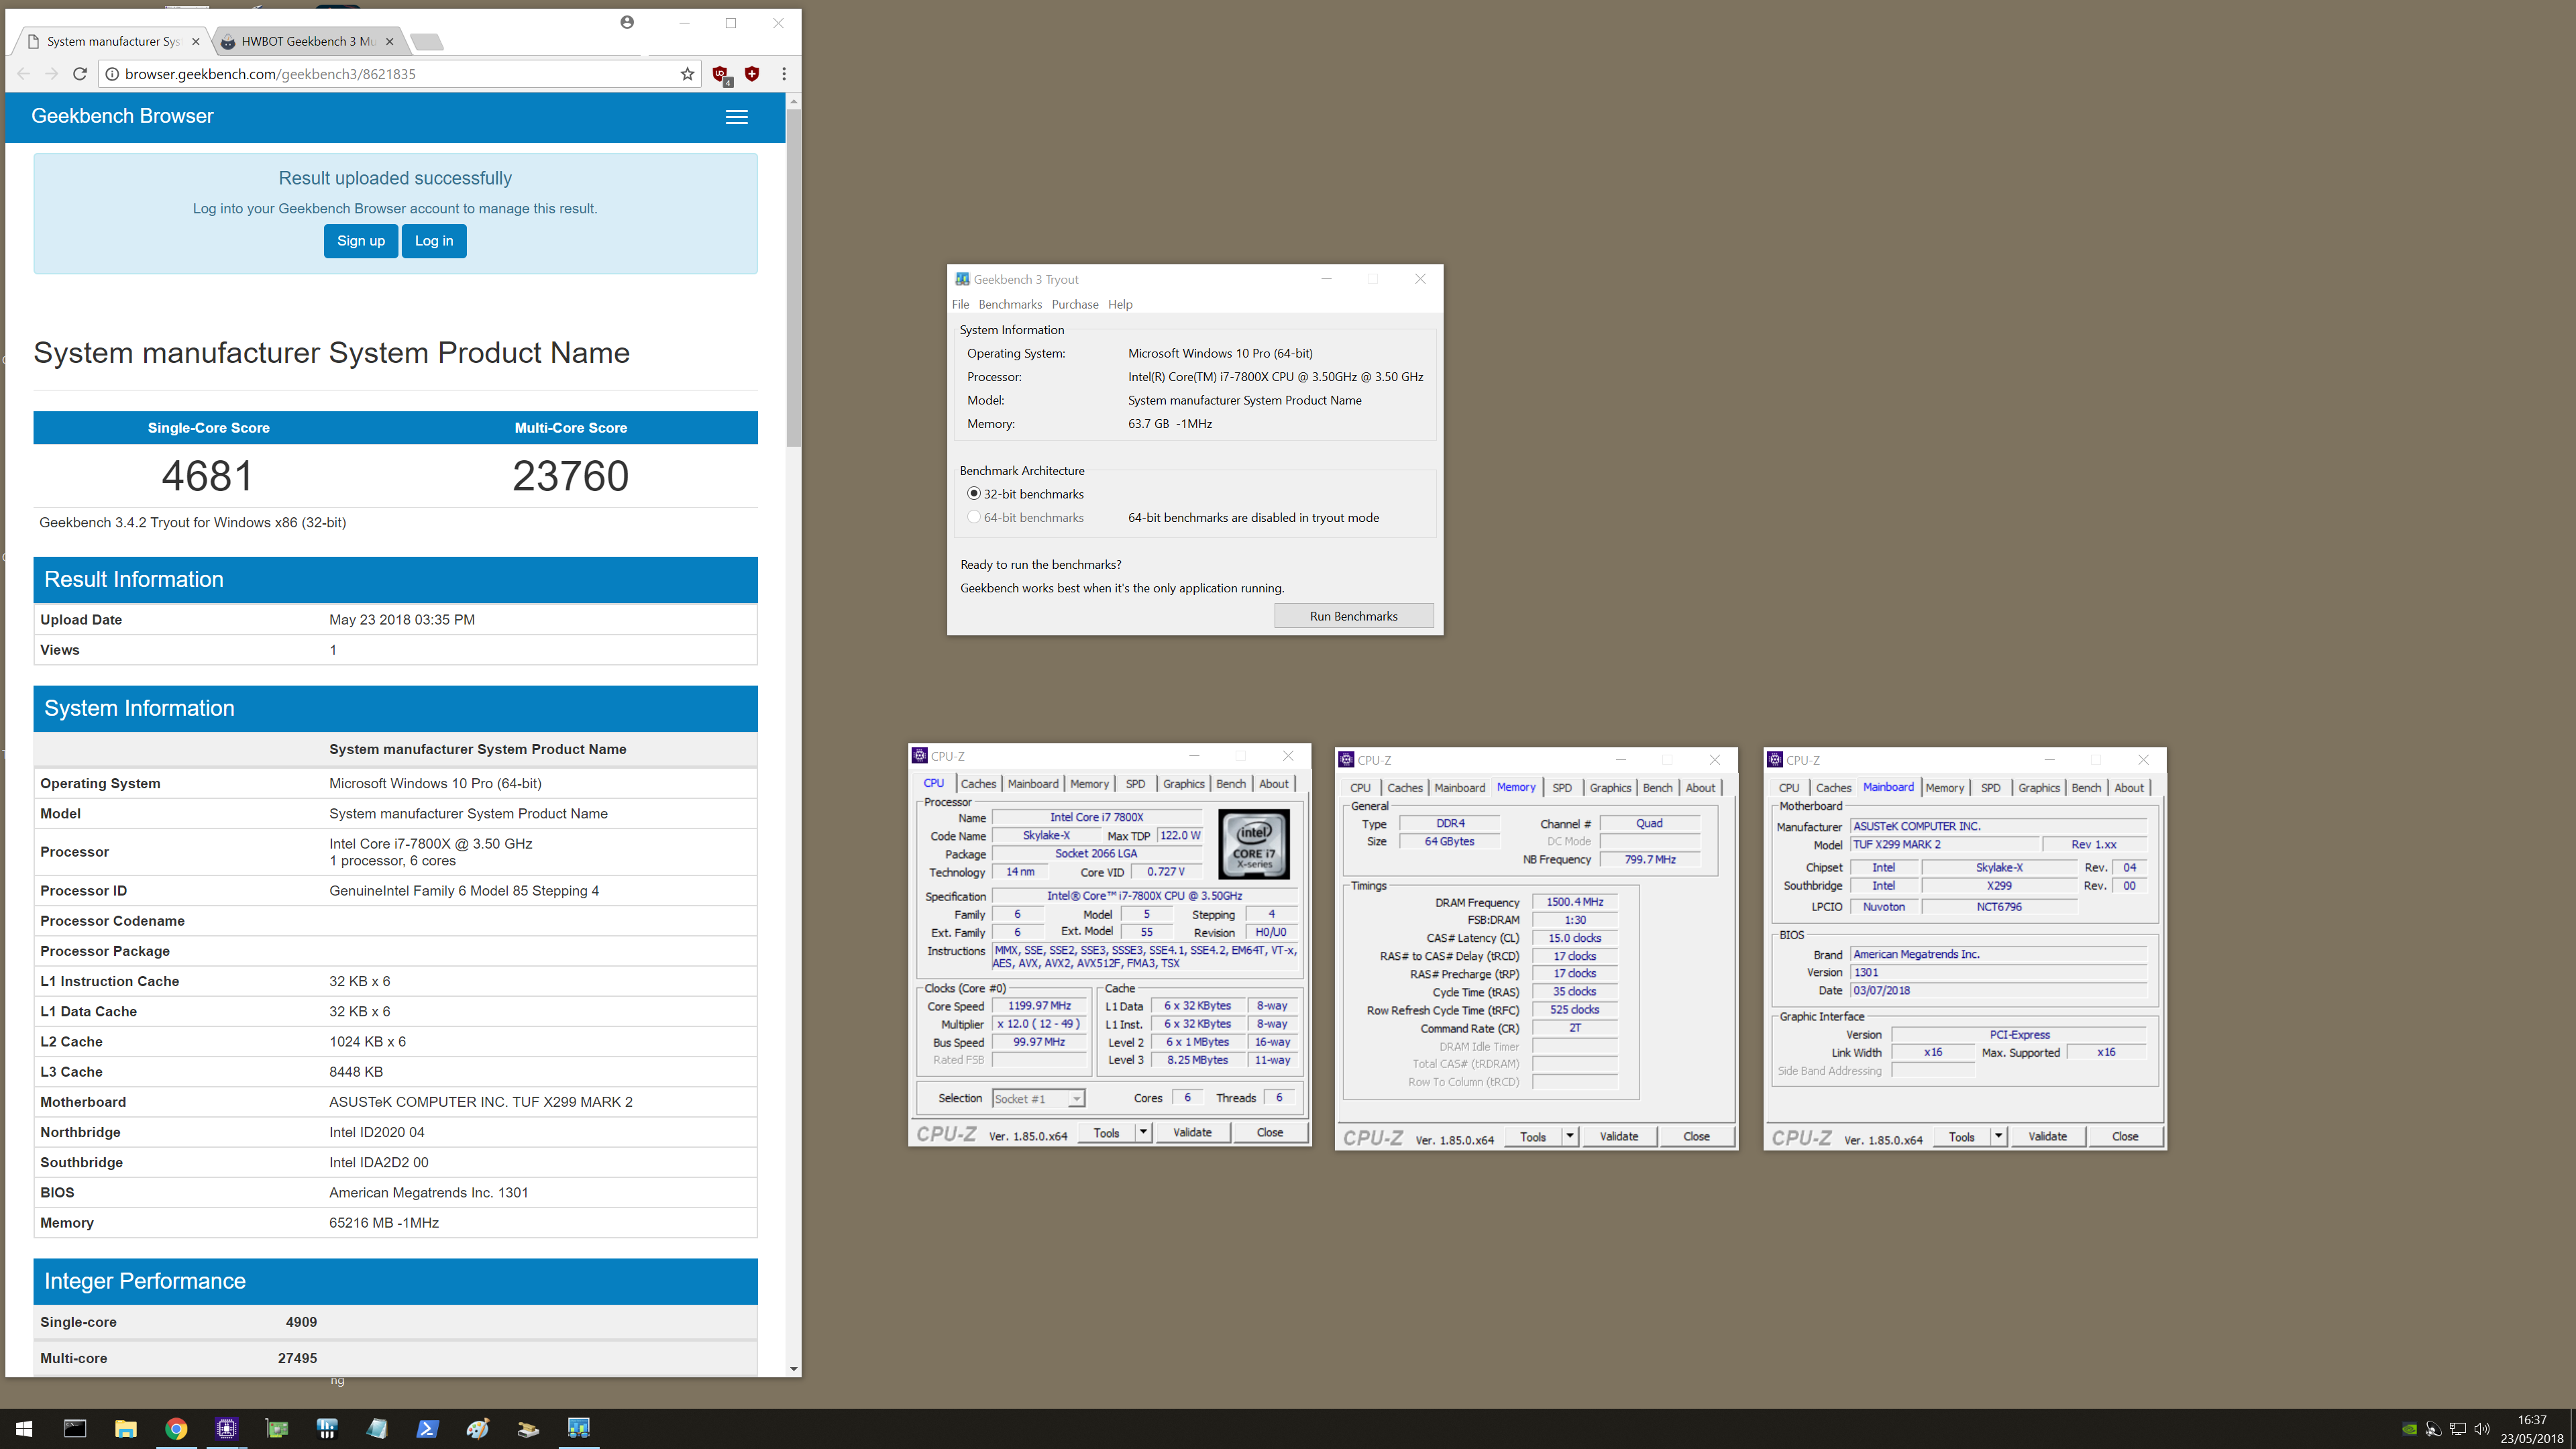Open HWMonitor from the taskbar
2576x1449 pixels.
pyautogui.click(x=327, y=1428)
